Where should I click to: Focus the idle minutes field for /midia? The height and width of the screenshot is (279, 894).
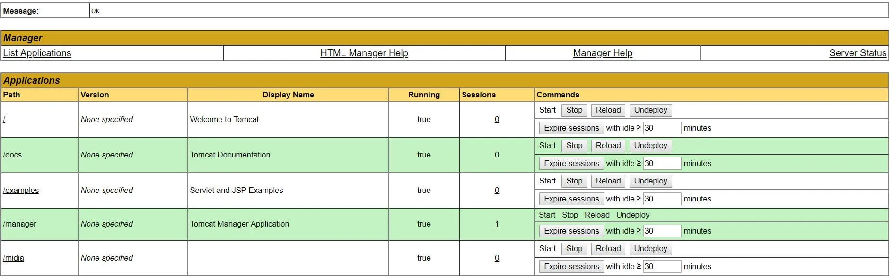click(x=662, y=267)
